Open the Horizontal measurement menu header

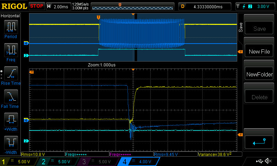(10, 16)
